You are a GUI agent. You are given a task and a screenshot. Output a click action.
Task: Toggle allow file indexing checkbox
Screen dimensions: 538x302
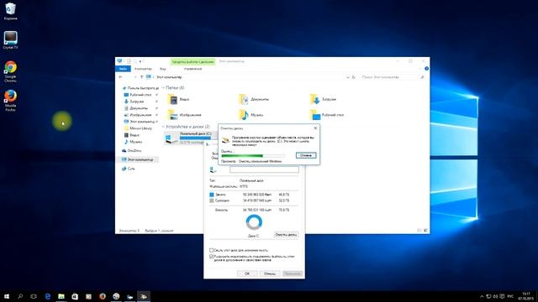(211, 257)
